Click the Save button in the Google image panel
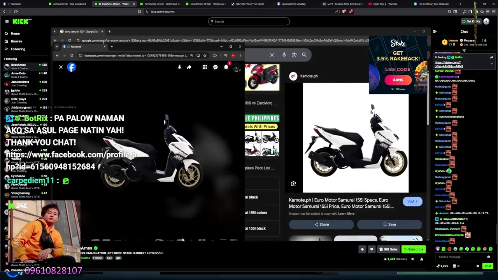 tap(389, 224)
